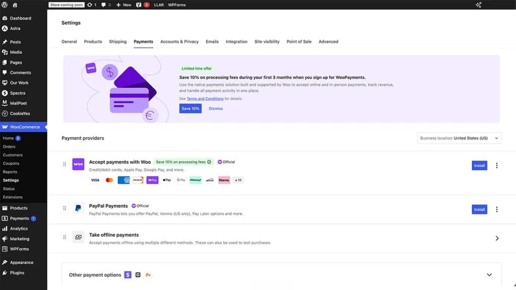Open the Accounts & Privacy tab
The height and width of the screenshot is (290, 516).
(179, 41)
